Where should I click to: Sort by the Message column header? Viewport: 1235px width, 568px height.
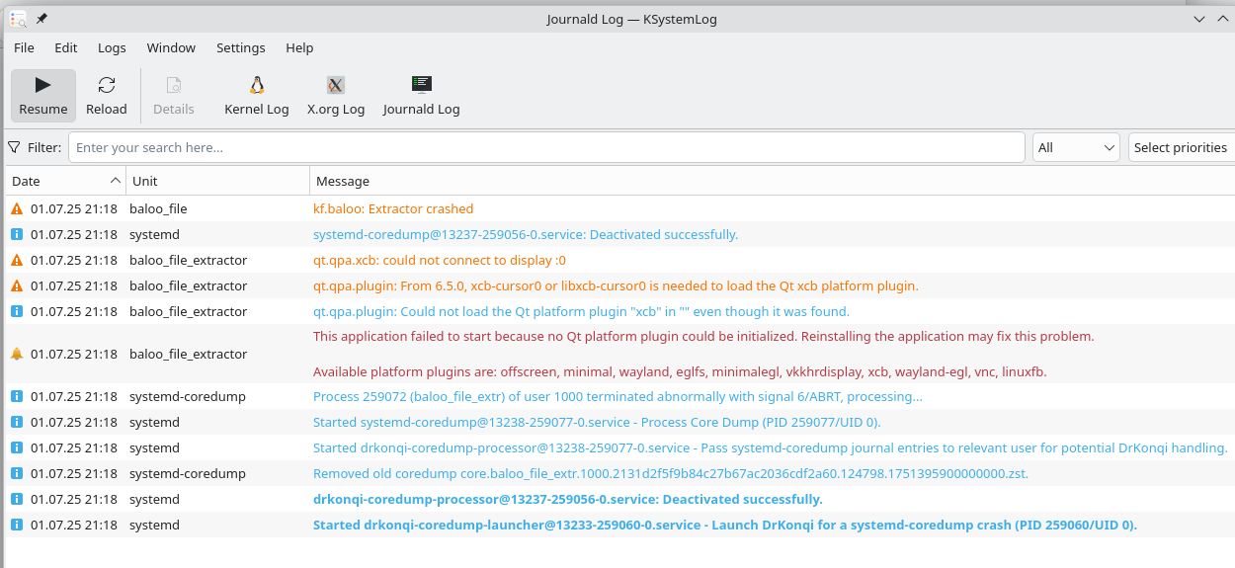point(773,181)
